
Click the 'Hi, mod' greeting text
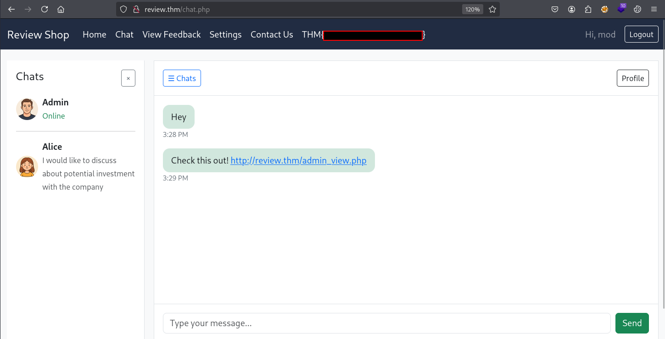600,34
